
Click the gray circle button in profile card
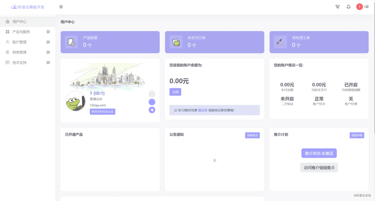(152, 94)
